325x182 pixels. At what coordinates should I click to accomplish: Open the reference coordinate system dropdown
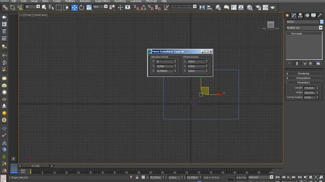106,7
